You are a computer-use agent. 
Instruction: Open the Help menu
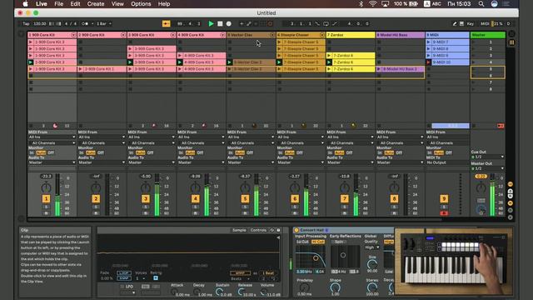[x=164, y=4]
